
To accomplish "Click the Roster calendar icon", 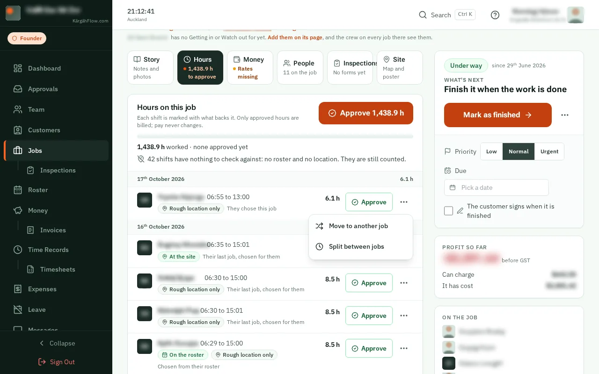I will coord(18,190).
